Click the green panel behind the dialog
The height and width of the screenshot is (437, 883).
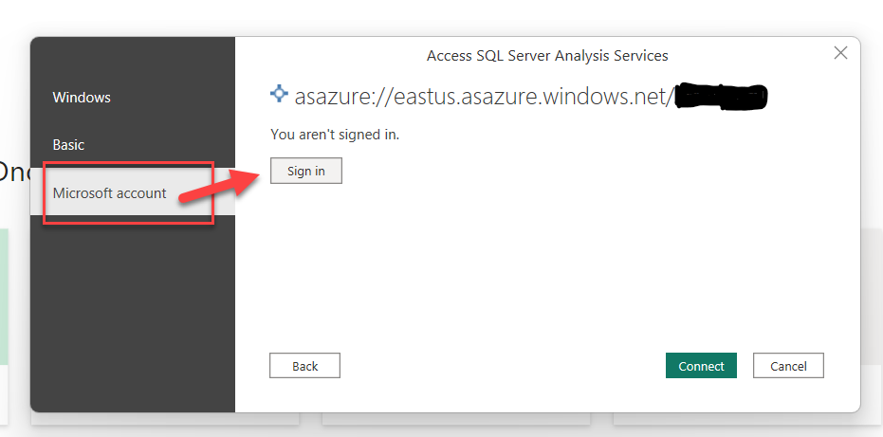(x=4, y=296)
